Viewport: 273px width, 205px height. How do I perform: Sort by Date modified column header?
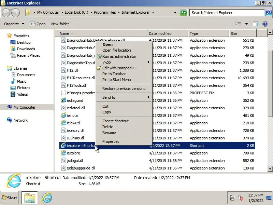pos(168,33)
